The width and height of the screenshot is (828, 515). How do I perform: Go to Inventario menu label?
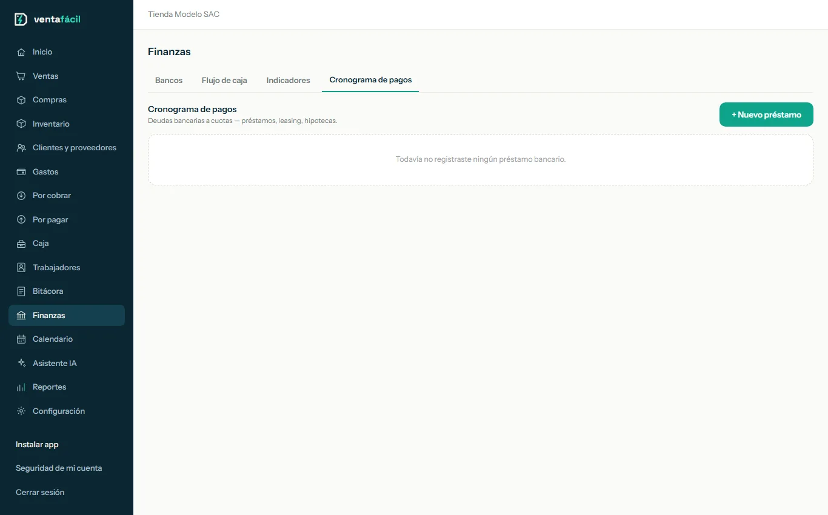[51, 124]
